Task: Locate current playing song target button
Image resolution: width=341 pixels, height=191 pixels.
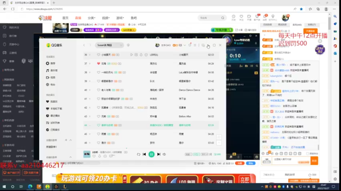Action: point(219,137)
